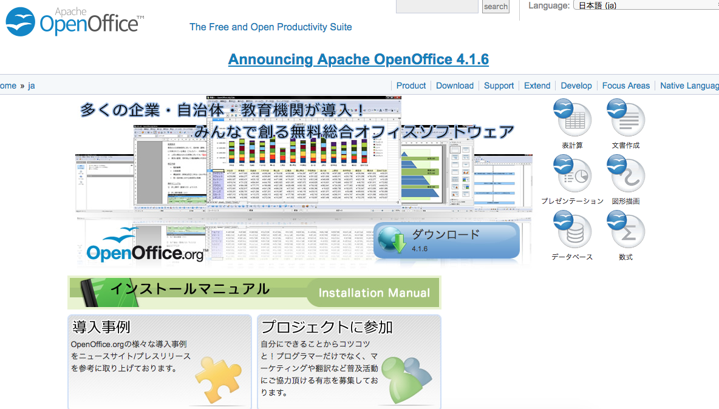The width and height of the screenshot is (719, 409).
Task: Click the formula (数式) Math icon
Action: tap(625, 231)
